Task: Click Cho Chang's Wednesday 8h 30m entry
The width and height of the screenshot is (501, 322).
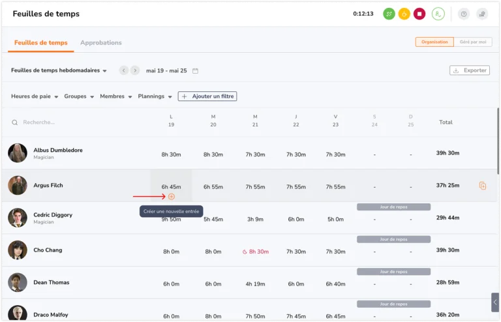Action: coord(259,252)
